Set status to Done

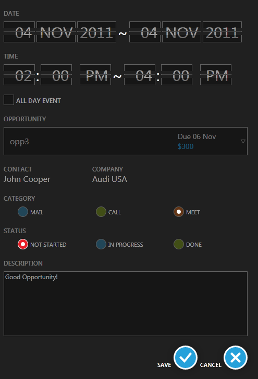coord(179,244)
